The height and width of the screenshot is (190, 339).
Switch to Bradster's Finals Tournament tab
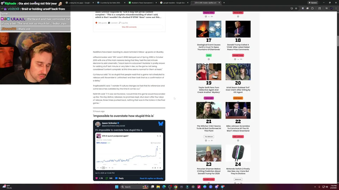point(142,3)
